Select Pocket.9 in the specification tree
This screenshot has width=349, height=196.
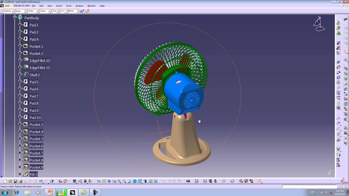(x=36, y=167)
